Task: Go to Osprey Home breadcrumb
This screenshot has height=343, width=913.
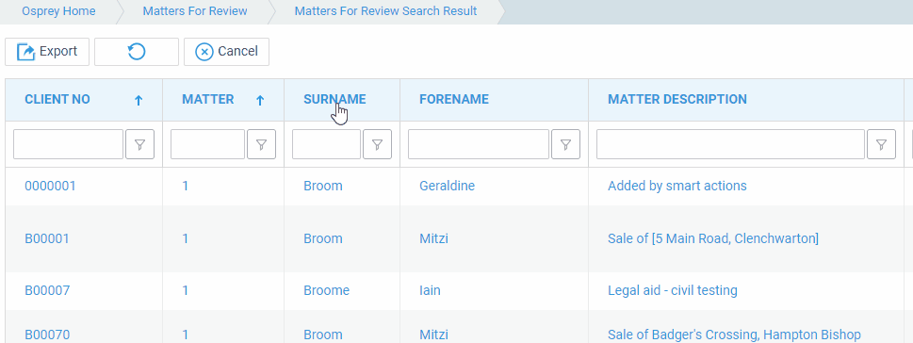Action: tap(58, 11)
